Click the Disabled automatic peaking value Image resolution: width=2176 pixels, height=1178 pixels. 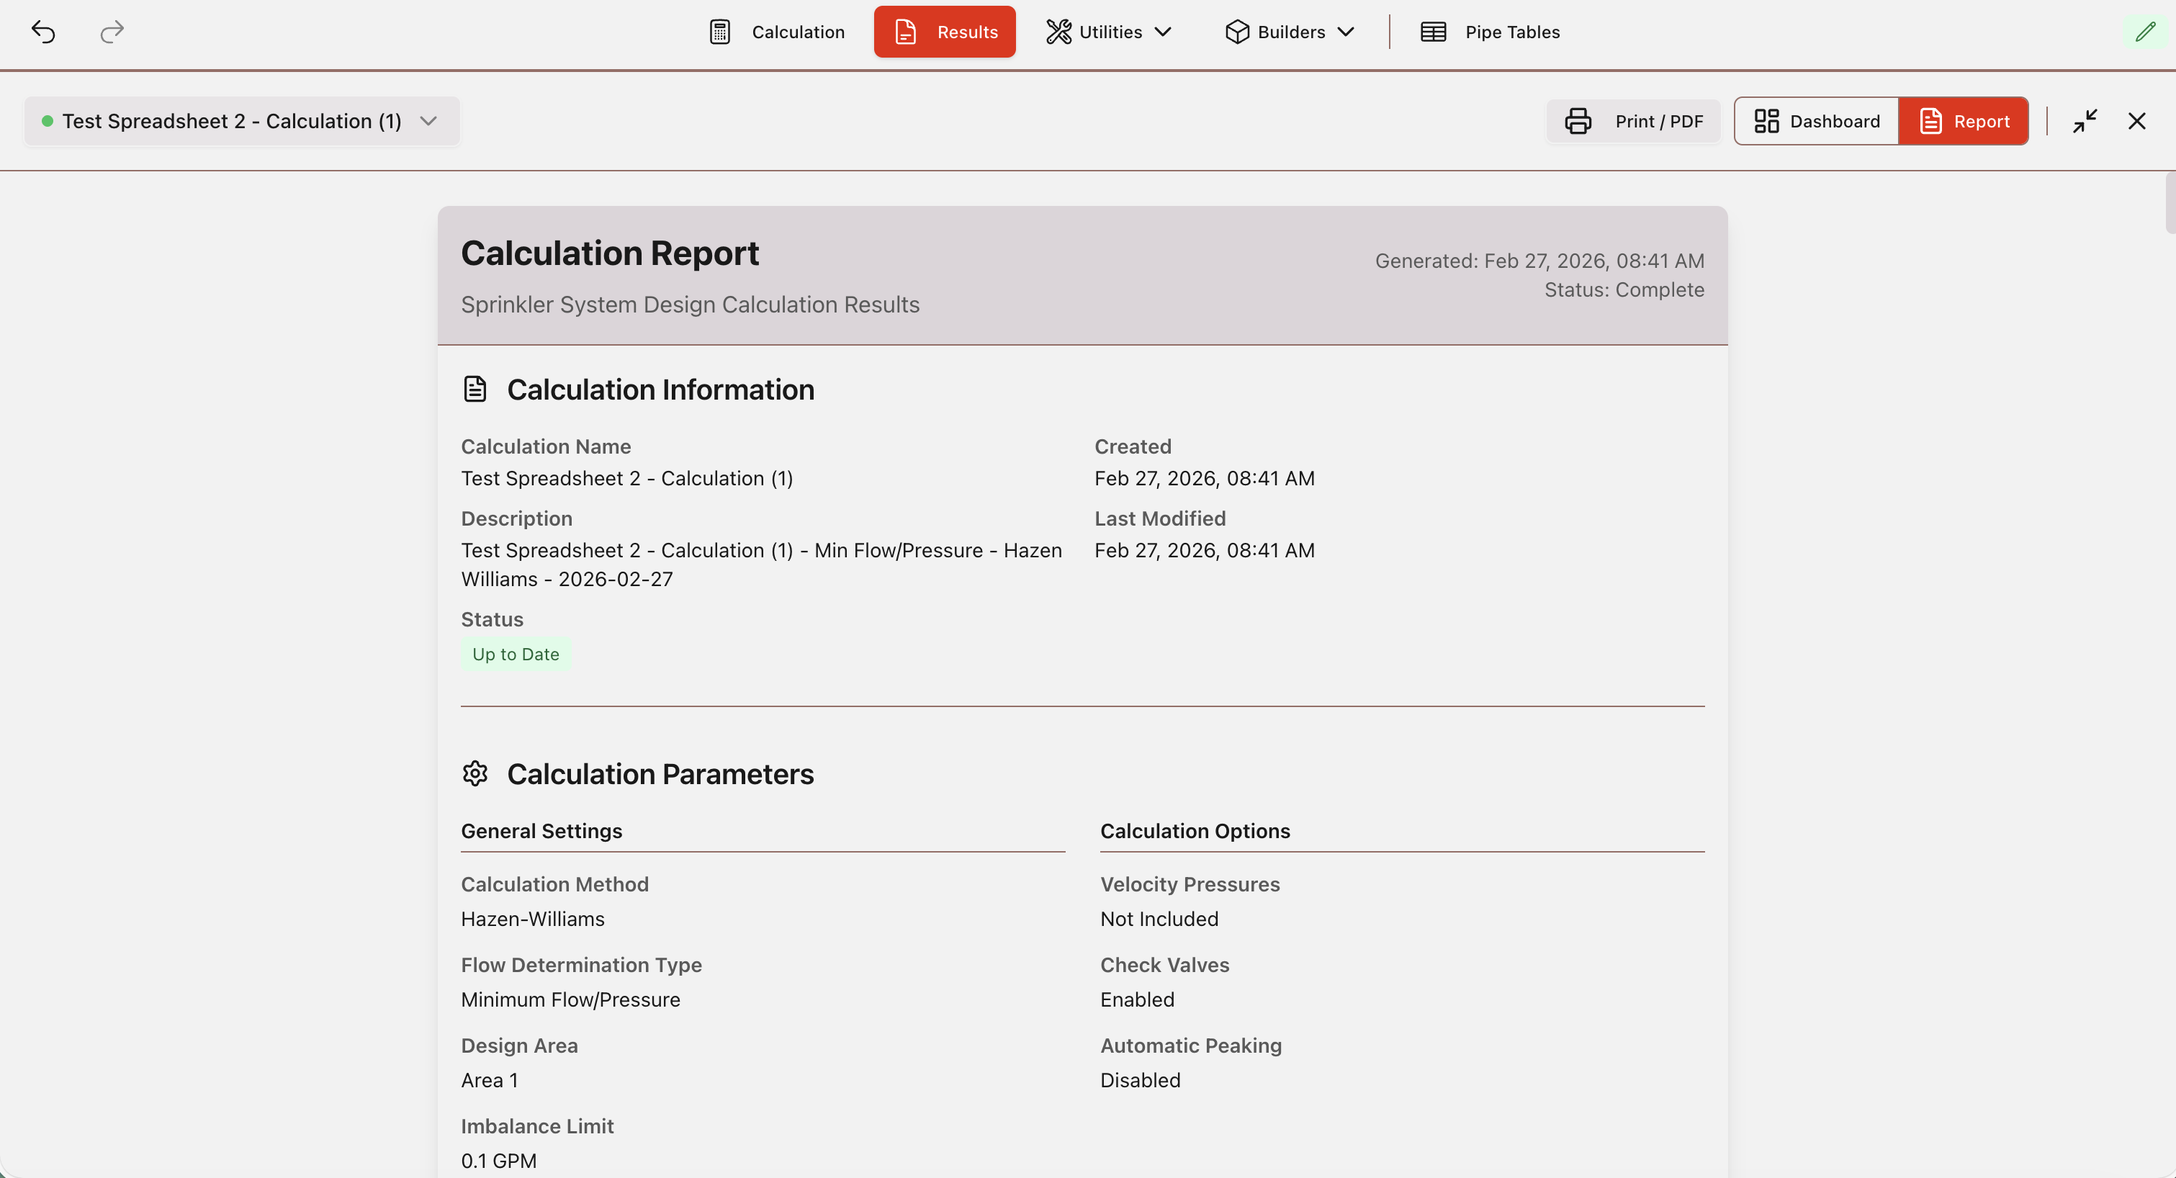(x=1141, y=1080)
